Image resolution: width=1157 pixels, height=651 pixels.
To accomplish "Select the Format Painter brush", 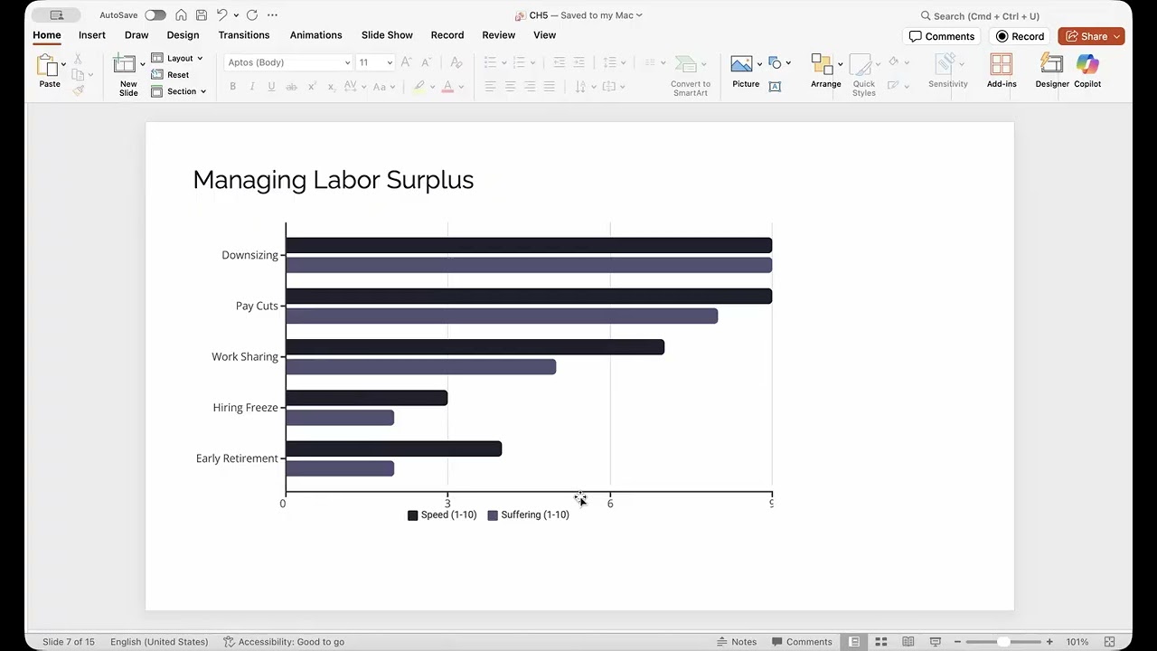I will 78,90.
